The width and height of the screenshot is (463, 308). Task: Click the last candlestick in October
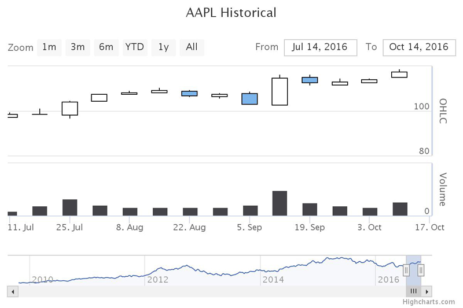point(399,75)
